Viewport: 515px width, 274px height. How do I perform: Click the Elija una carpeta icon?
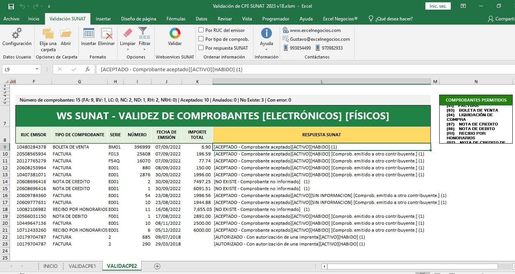[48, 34]
